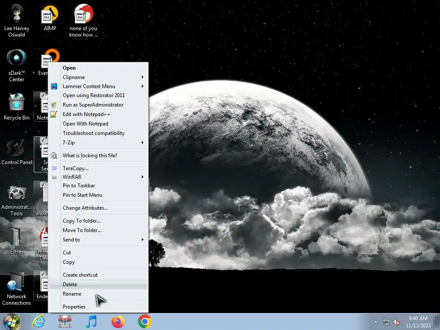Select Pin to Start Menu
The width and height of the screenshot is (440, 330).
point(98,195)
